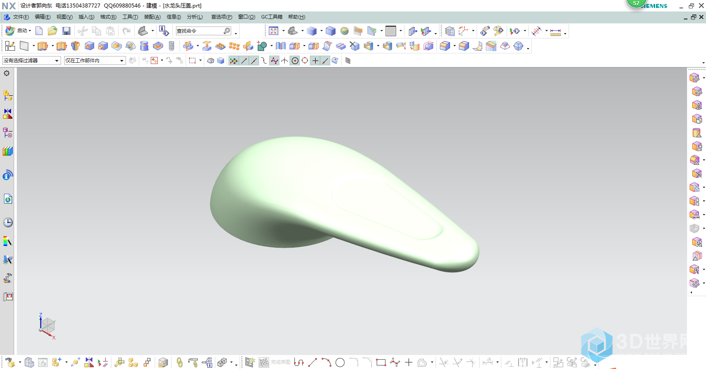Expand dropdown next to rectangle selection icon
The width and height of the screenshot is (706, 369).
click(200, 60)
